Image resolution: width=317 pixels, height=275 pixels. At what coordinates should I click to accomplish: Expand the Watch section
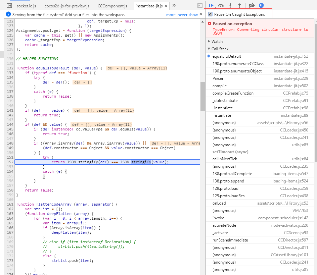pos(217,42)
